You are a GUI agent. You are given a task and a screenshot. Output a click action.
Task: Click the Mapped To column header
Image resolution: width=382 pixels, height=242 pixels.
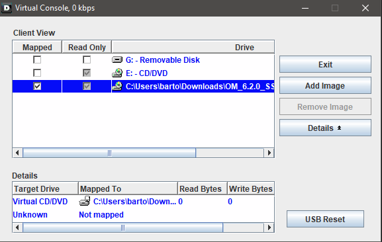128,188
